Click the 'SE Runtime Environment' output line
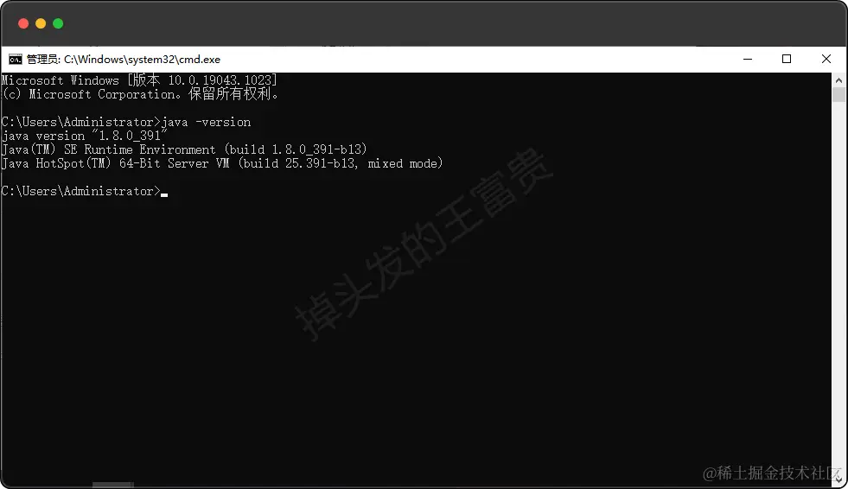This screenshot has width=848, height=489. point(184,149)
